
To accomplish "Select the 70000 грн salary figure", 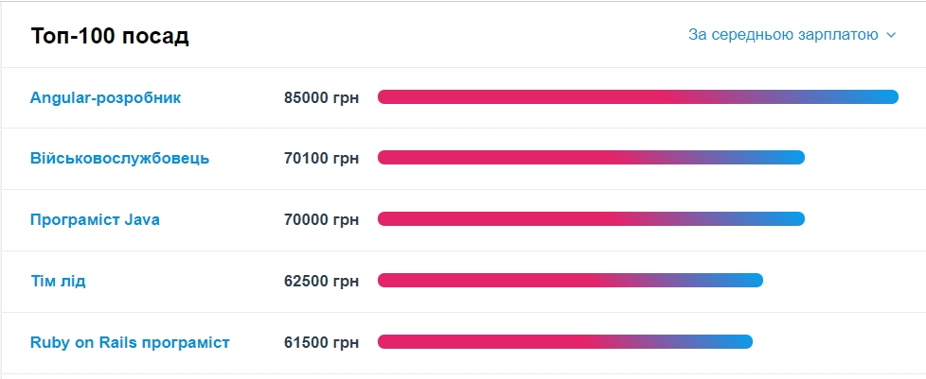I will 321,219.
